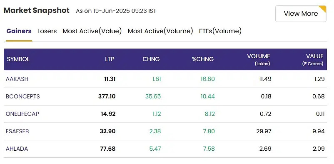Sort by VALUE (₹ Crores) header
The width and height of the screenshot is (334, 164).
pos(313,59)
